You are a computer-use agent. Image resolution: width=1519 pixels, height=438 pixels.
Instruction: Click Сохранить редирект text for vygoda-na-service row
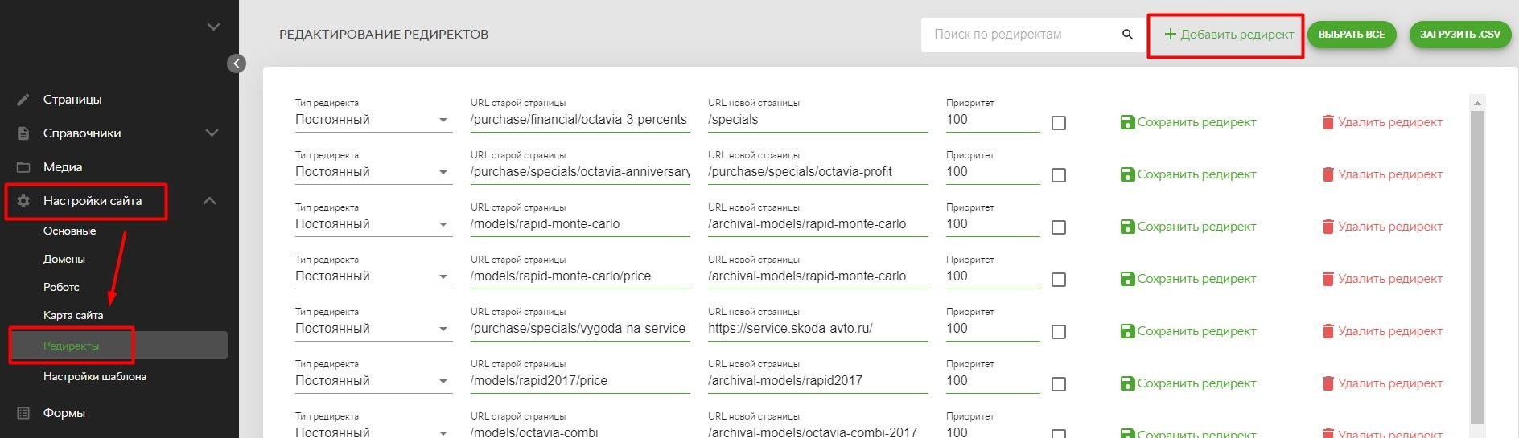point(1196,331)
